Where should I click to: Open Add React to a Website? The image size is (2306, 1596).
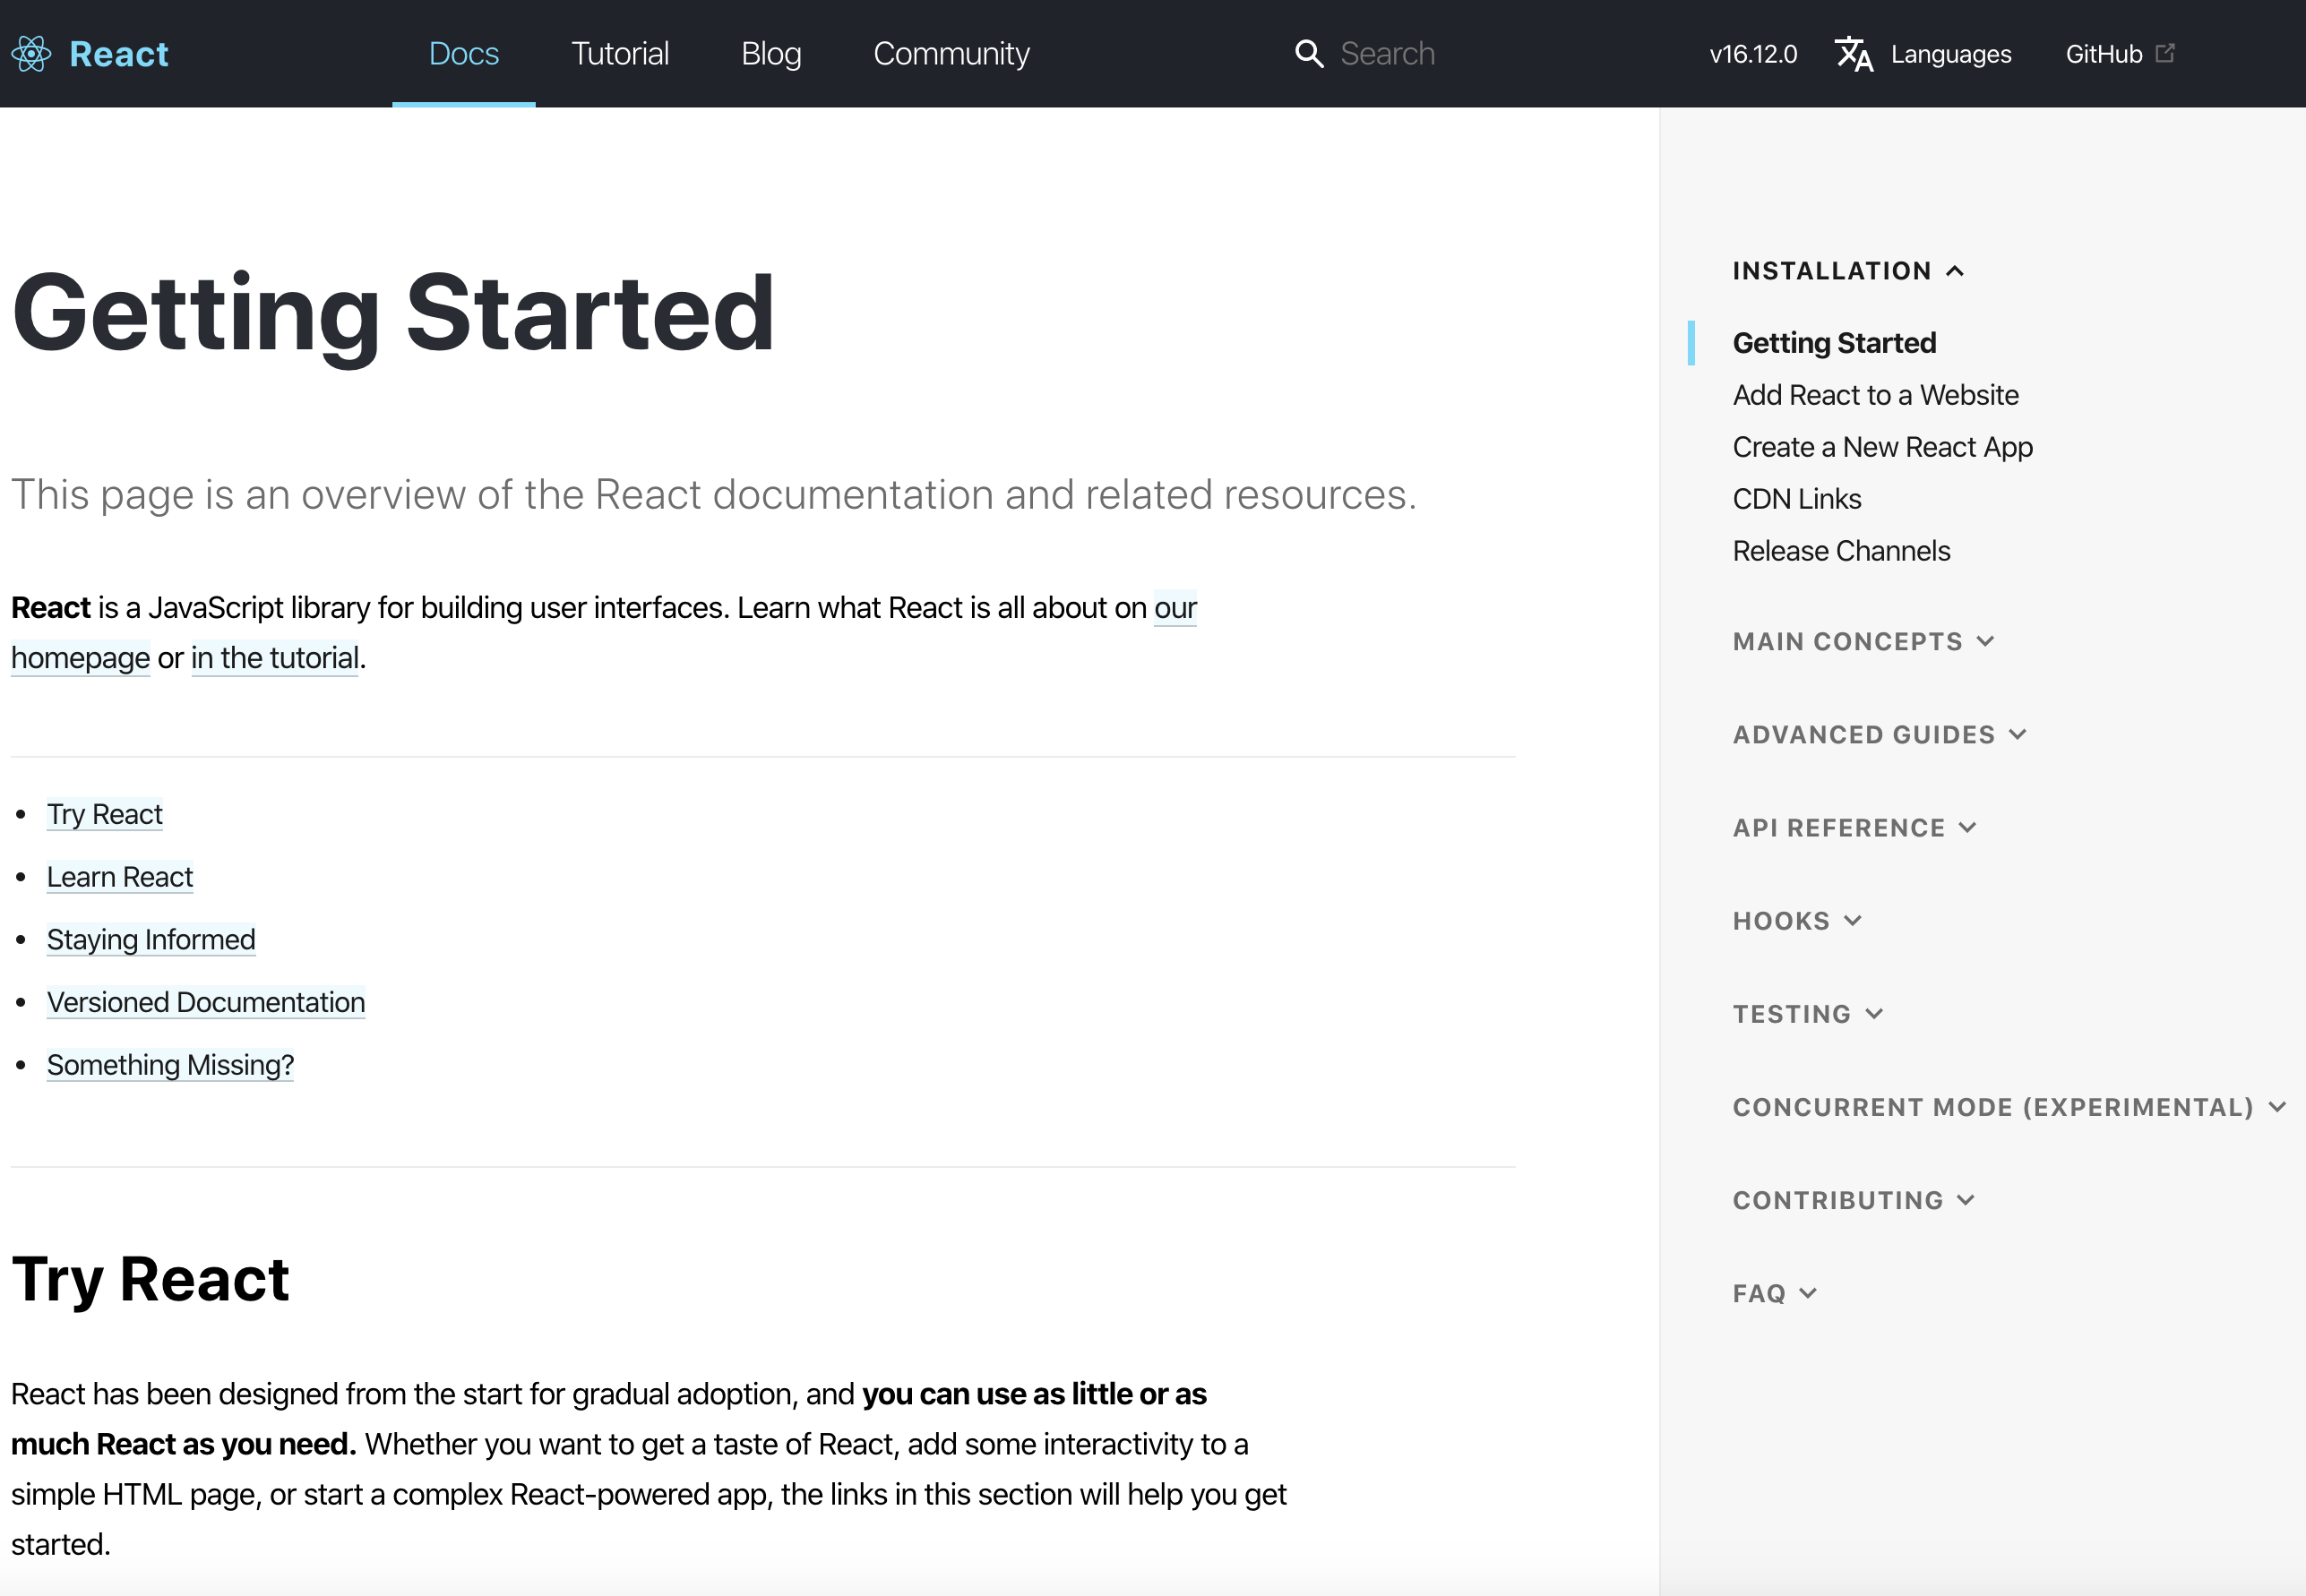point(1875,395)
